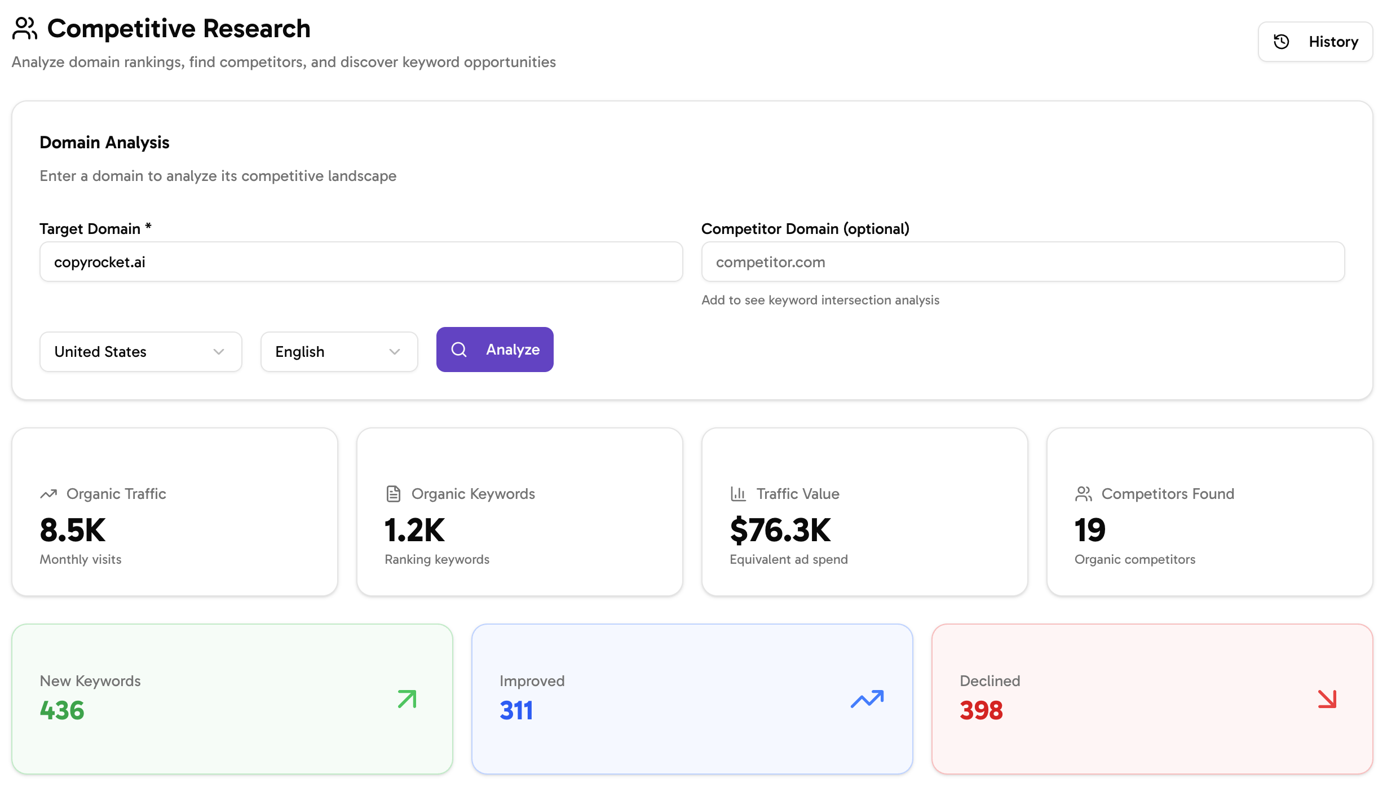Click the New Keywords count 436
This screenshot has height=787, width=1387.
61,710
